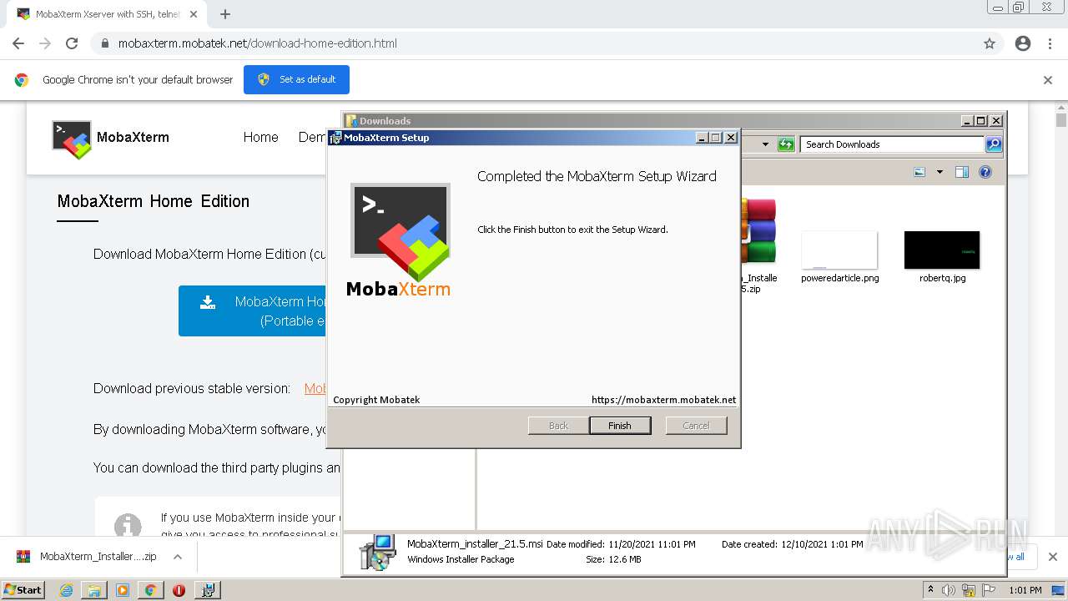Click the Action Center flag tray icon
This screenshot has width=1068, height=601.
click(989, 590)
